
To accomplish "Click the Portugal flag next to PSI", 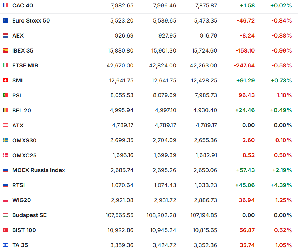I will (x=5, y=96).
